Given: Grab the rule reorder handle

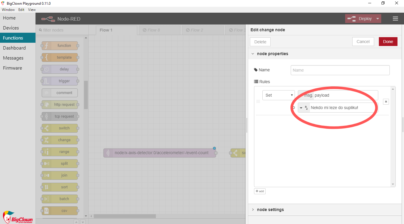Looking at the screenshot, I should point(258,101).
